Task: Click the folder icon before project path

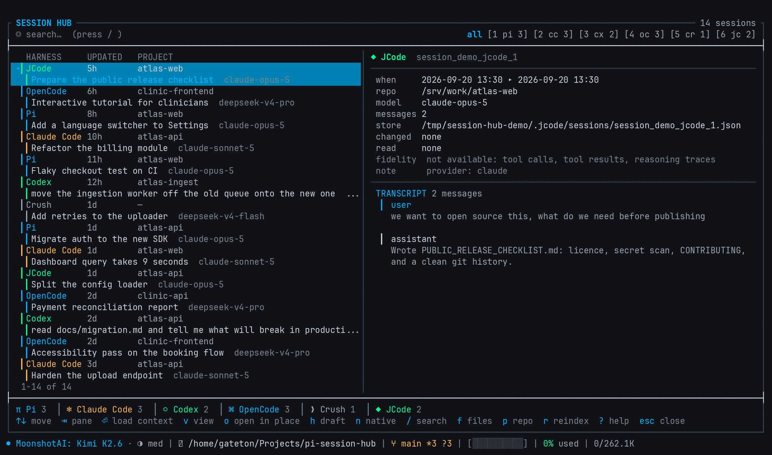Action: point(181,444)
